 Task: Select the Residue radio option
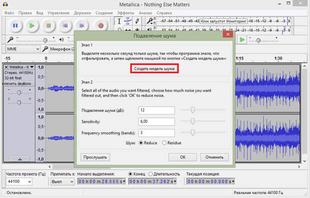click(x=164, y=143)
